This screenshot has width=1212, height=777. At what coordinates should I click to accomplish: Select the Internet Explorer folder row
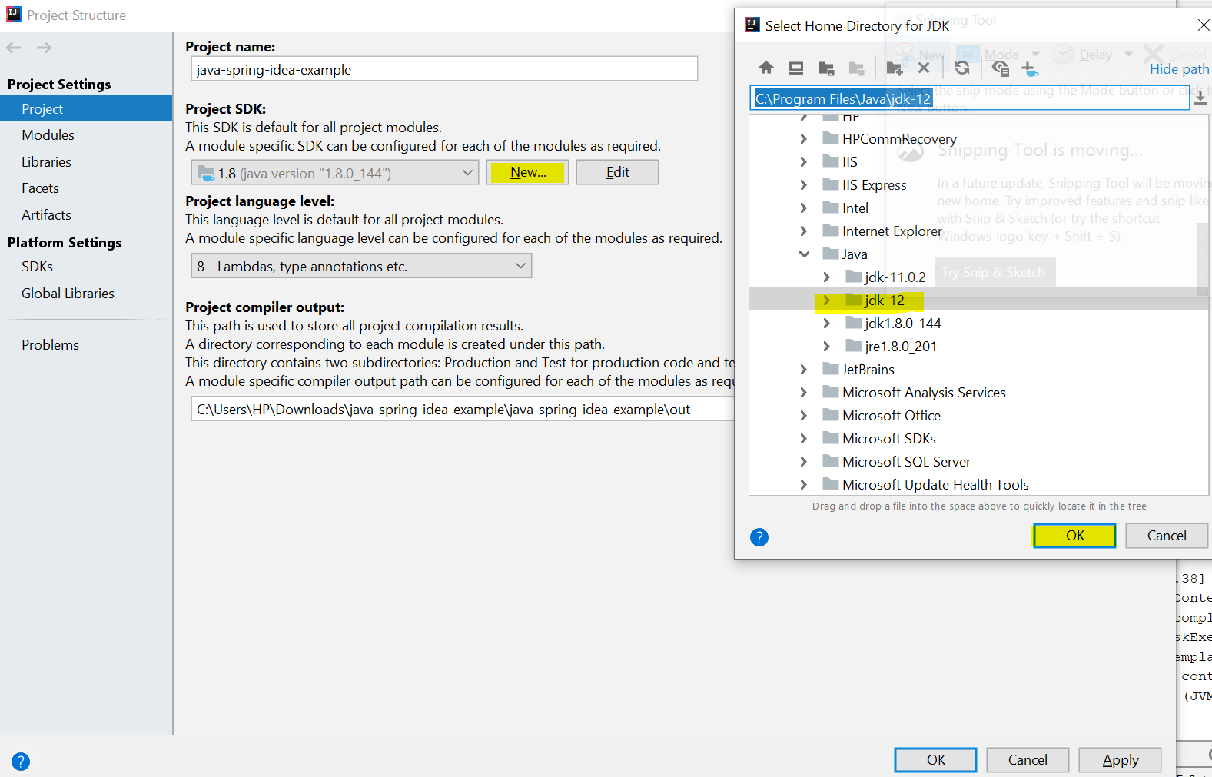[978, 231]
